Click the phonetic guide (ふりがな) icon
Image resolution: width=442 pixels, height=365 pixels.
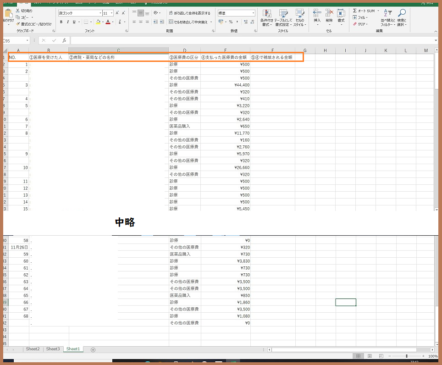(120, 22)
